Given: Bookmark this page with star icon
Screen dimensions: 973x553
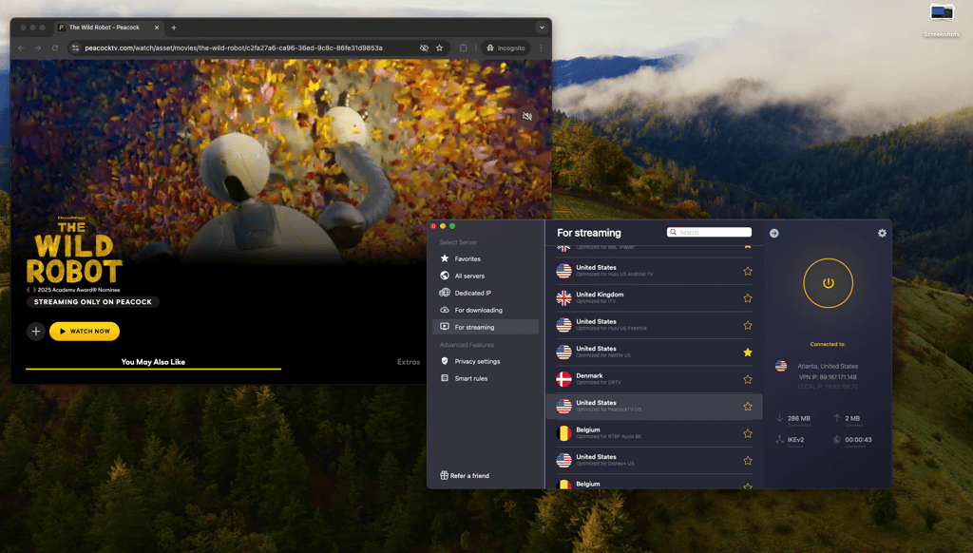Looking at the screenshot, I should 439,48.
